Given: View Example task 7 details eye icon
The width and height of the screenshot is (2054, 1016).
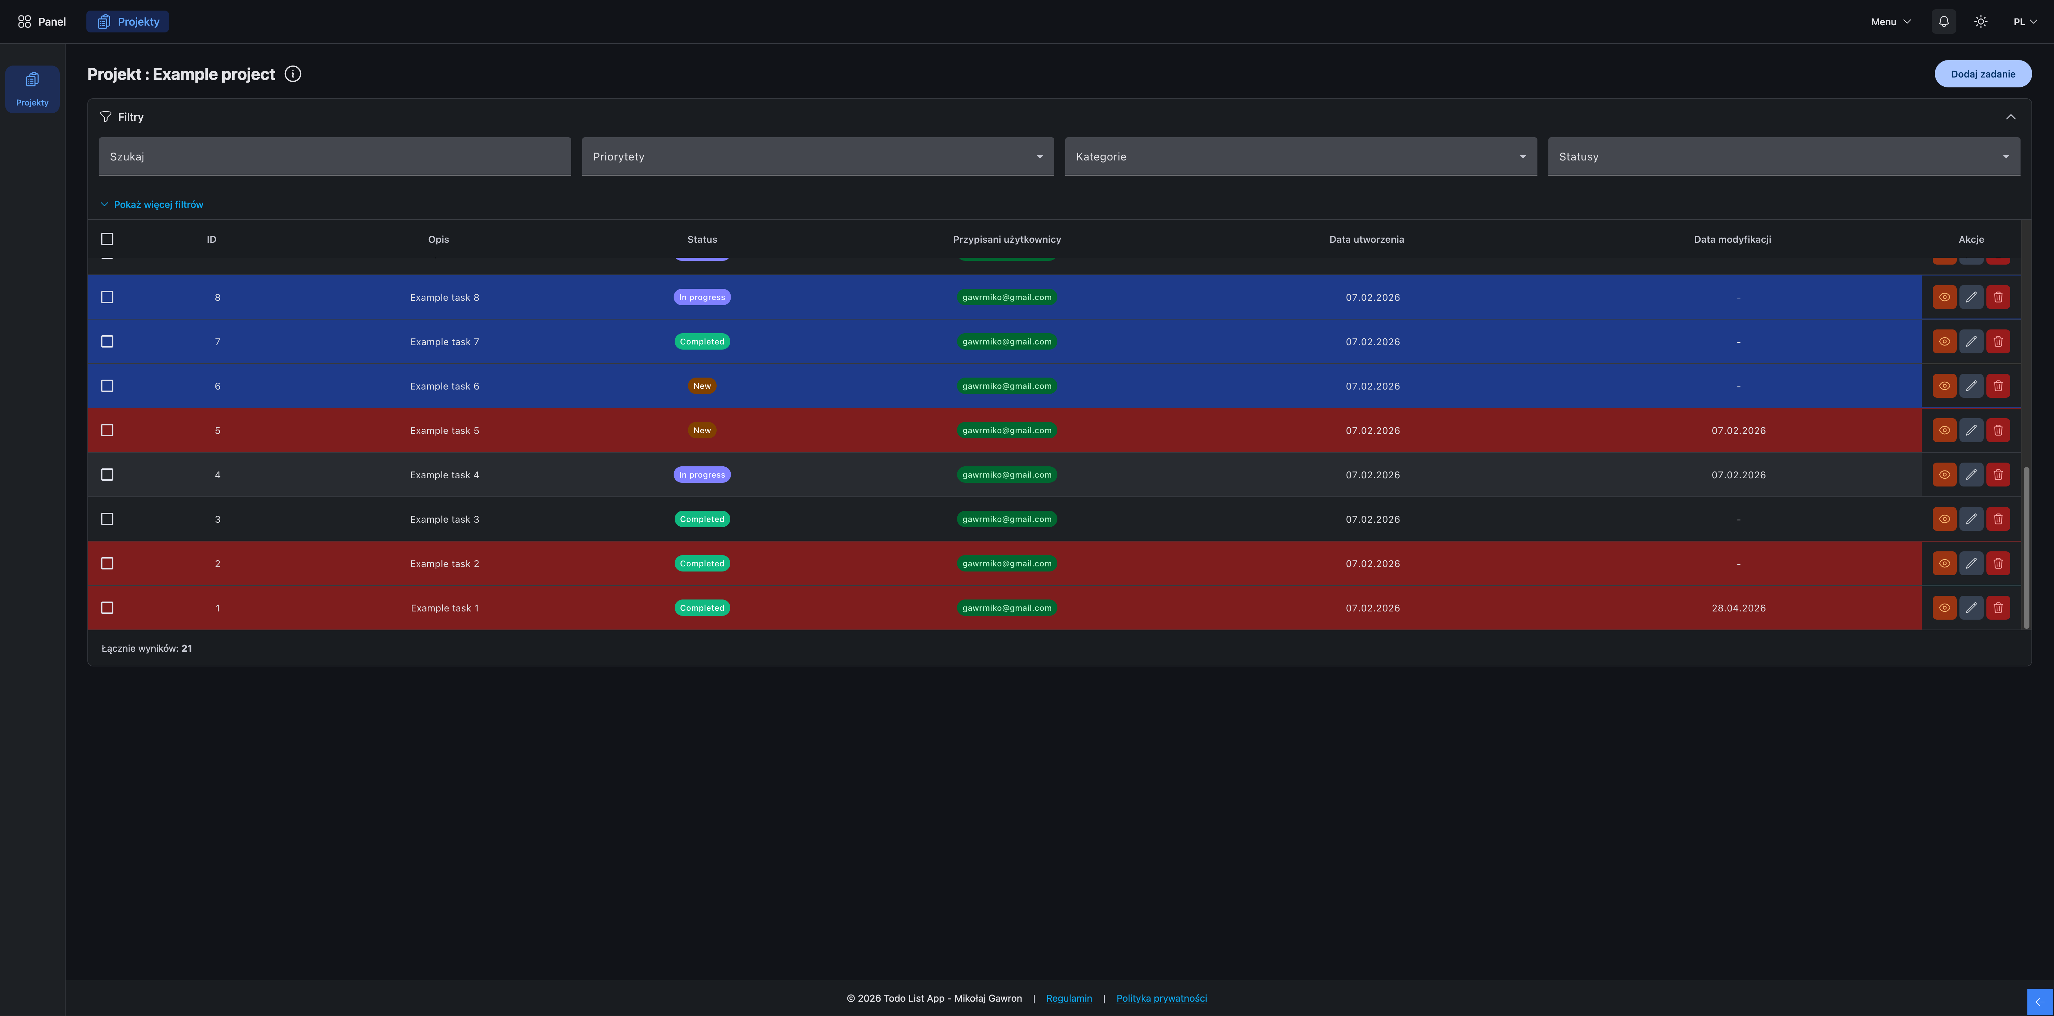Looking at the screenshot, I should coord(1944,341).
